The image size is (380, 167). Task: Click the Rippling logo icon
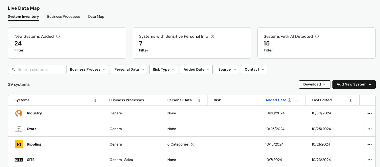click(x=19, y=144)
